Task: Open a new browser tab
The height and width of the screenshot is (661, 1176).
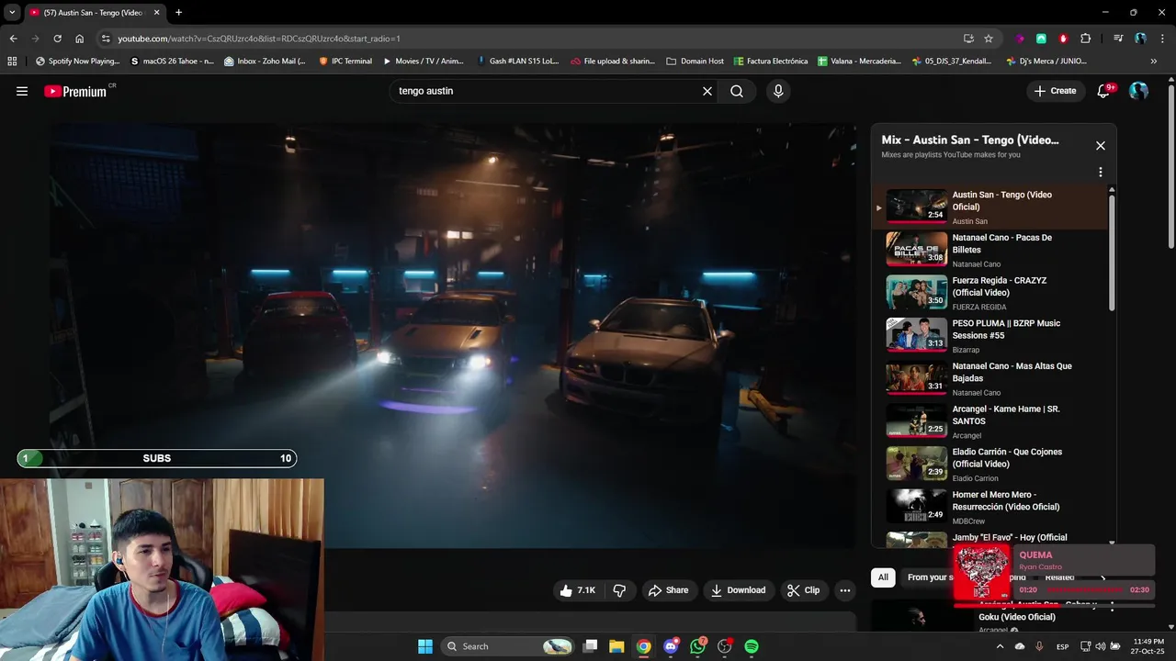Action: point(178,12)
